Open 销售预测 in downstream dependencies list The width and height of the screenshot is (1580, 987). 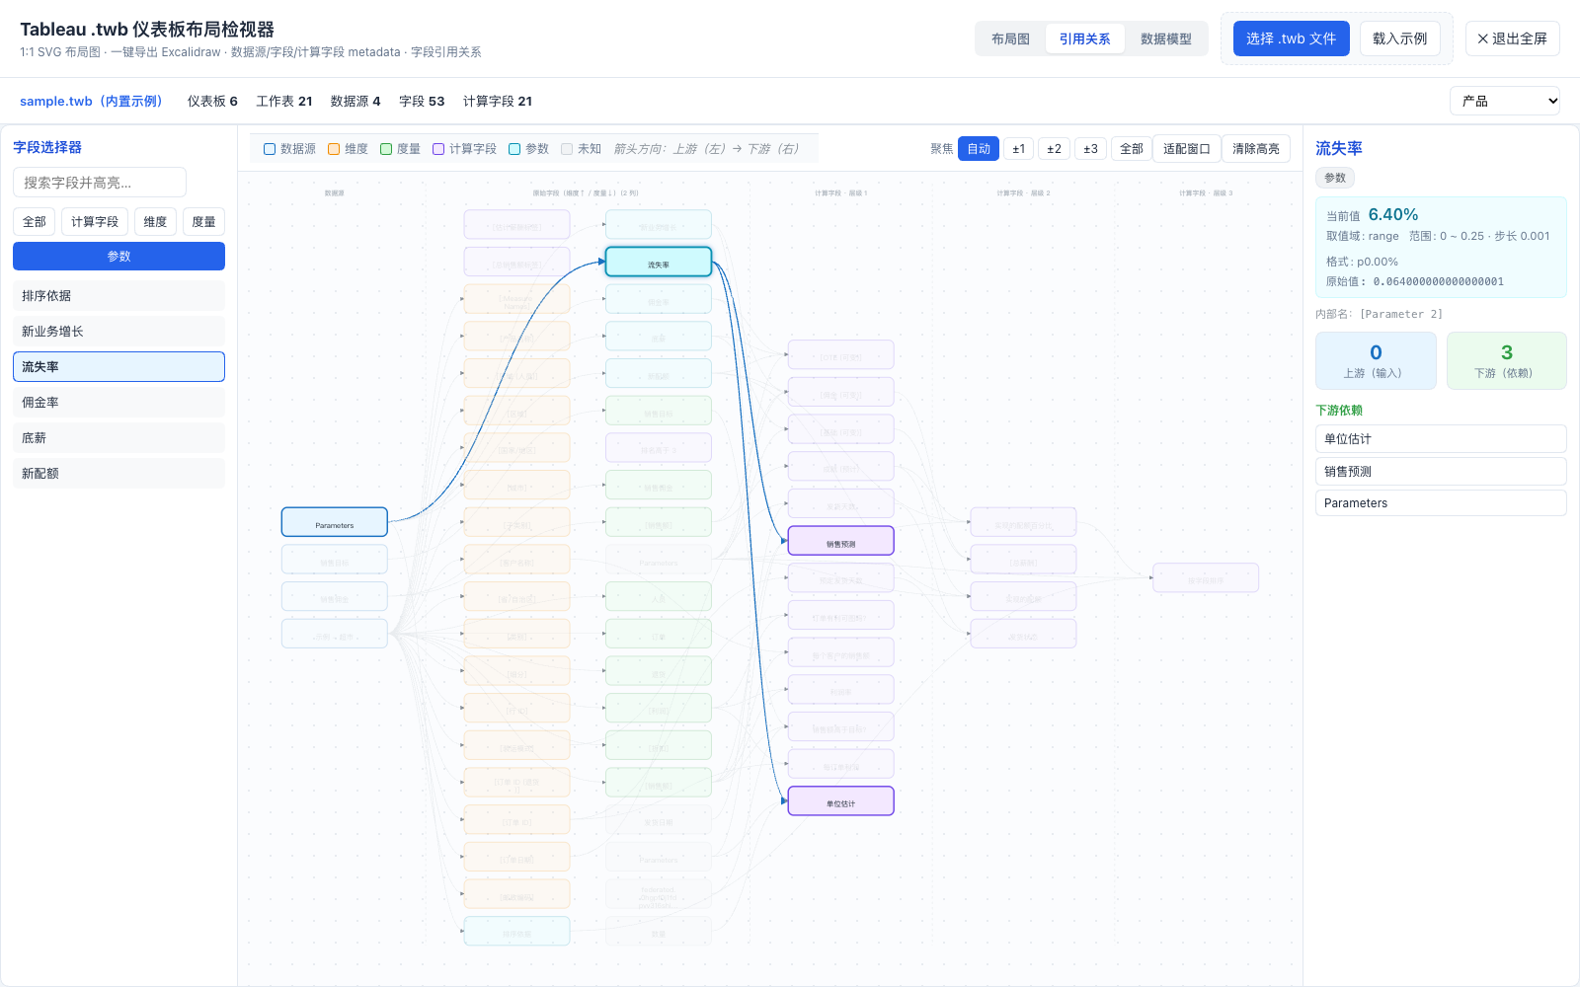coord(1441,472)
